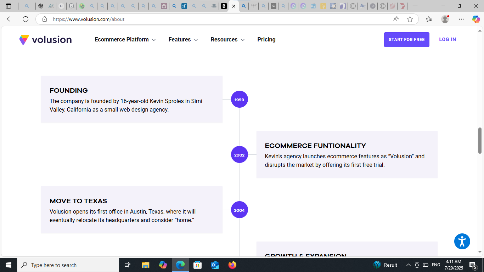Check the battery status icon
This screenshot has height=272, width=484.
[426, 265]
